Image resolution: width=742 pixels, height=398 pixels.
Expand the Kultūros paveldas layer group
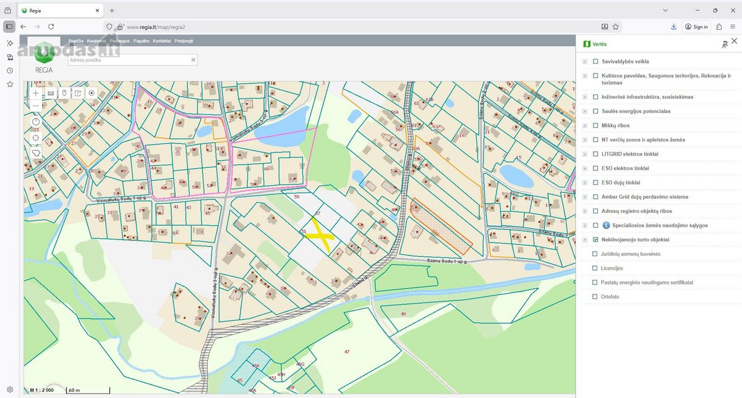click(585, 75)
